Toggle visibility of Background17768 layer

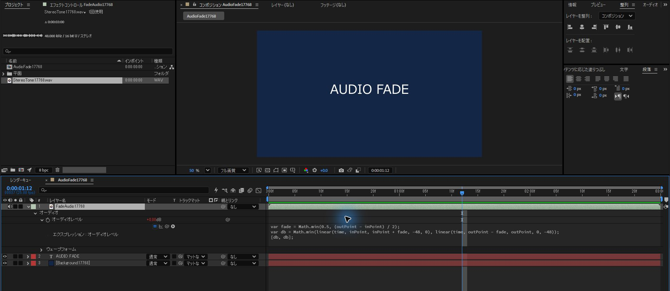pos(5,263)
